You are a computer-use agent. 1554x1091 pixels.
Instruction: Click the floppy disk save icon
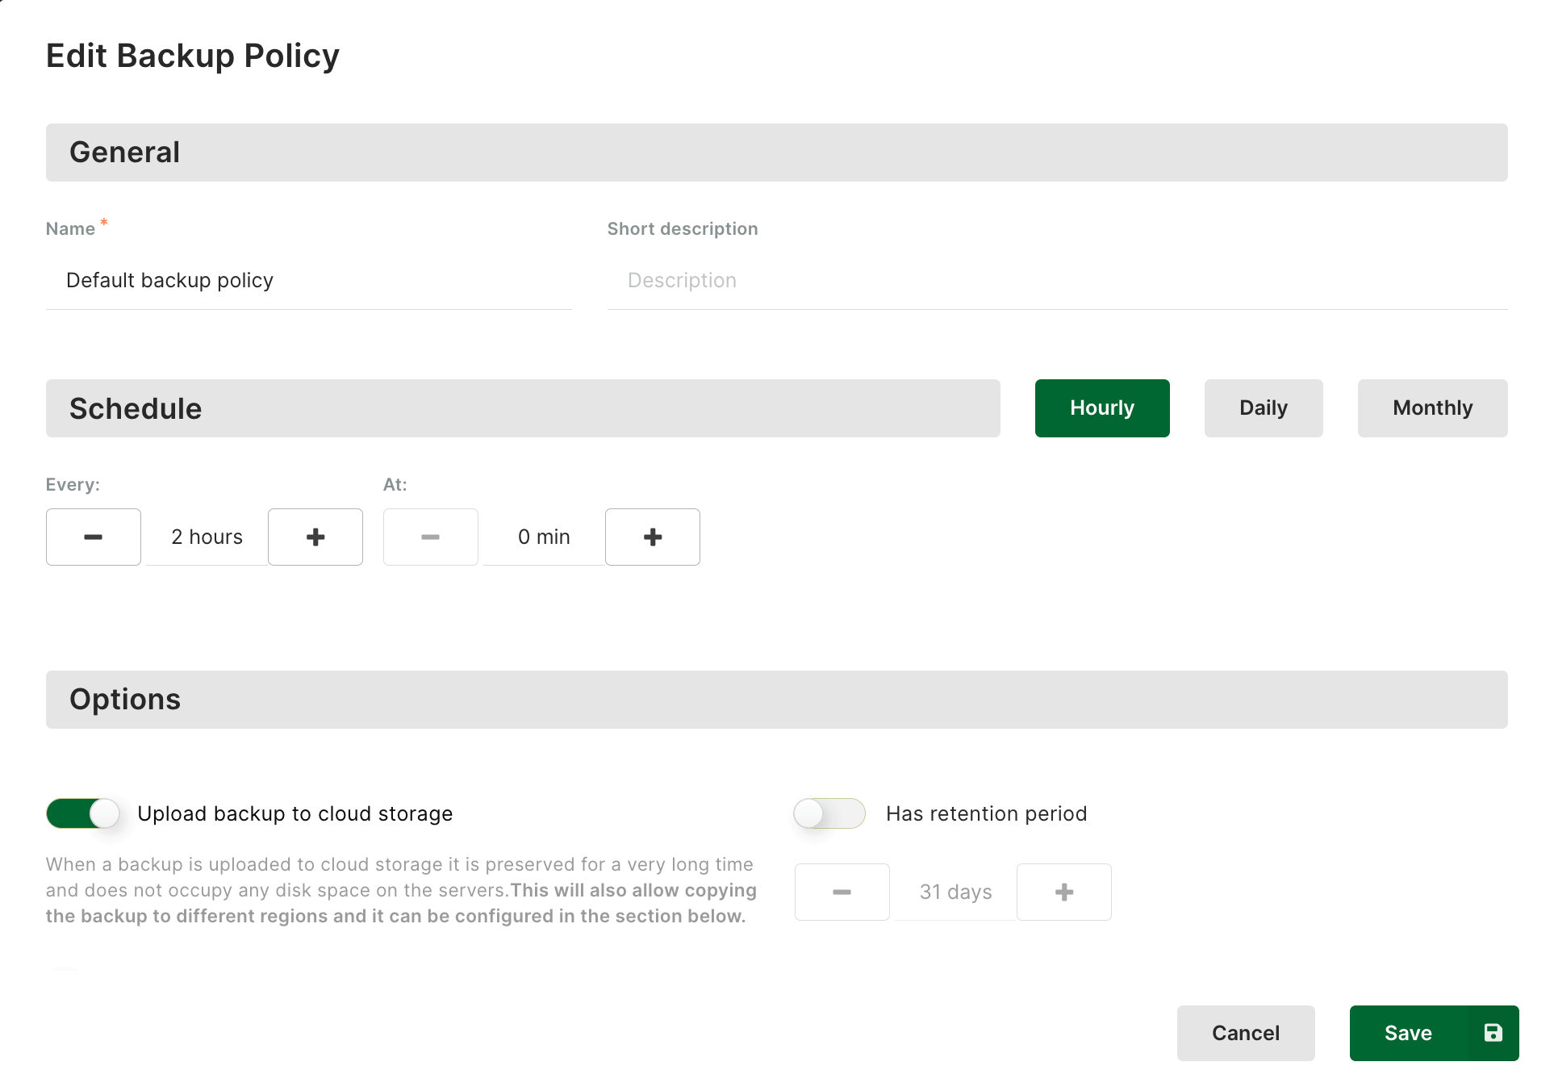point(1493,1033)
